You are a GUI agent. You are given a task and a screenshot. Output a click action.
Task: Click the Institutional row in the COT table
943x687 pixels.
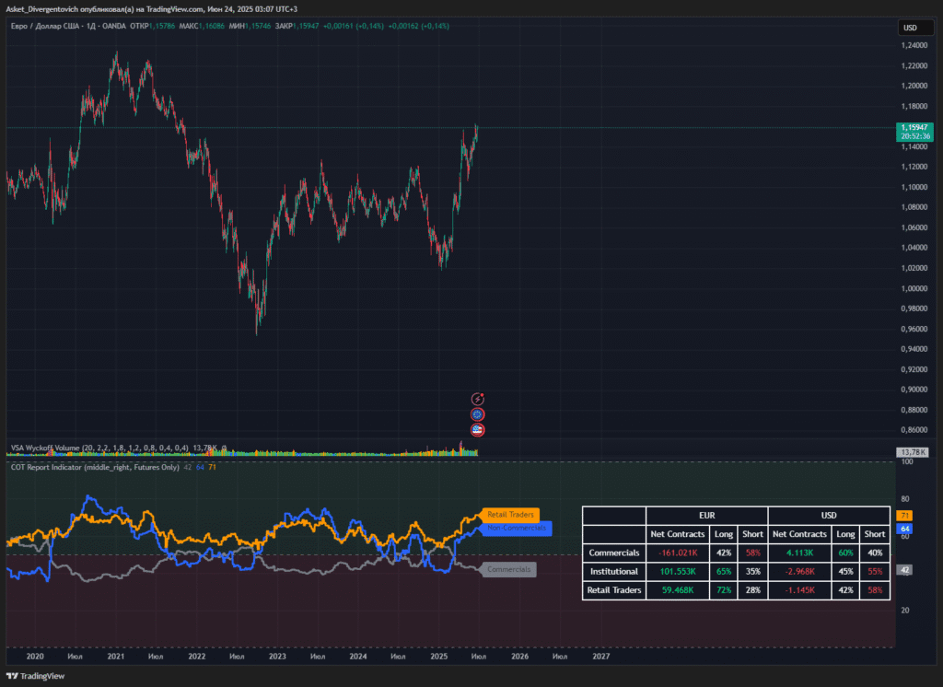coord(613,571)
